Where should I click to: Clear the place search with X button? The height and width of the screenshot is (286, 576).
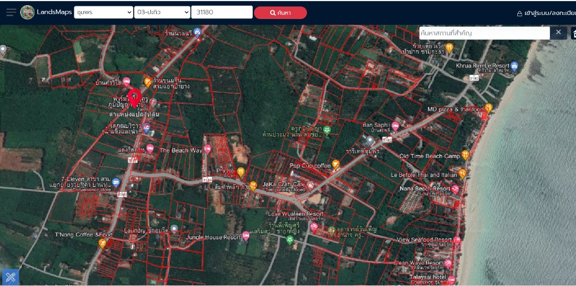[558, 33]
